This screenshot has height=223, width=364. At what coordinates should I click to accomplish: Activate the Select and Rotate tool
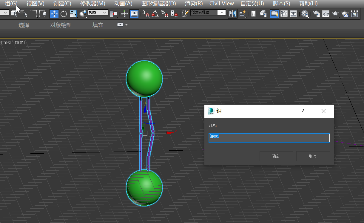coord(64,13)
